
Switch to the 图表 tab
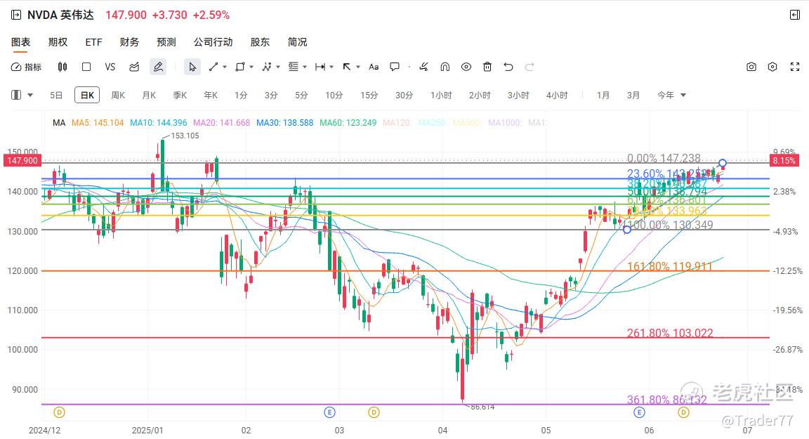click(21, 42)
